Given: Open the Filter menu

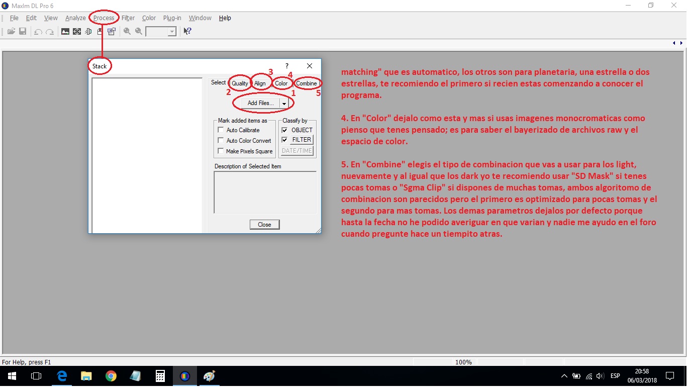Looking at the screenshot, I should 128,18.
